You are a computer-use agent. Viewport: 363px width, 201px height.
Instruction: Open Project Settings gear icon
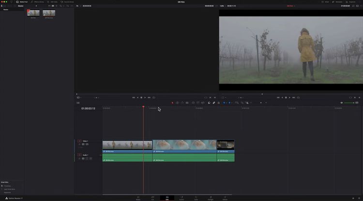(359, 198)
